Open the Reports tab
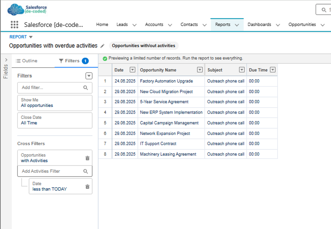Screen dimensions: 331x229 [x=223, y=24]
